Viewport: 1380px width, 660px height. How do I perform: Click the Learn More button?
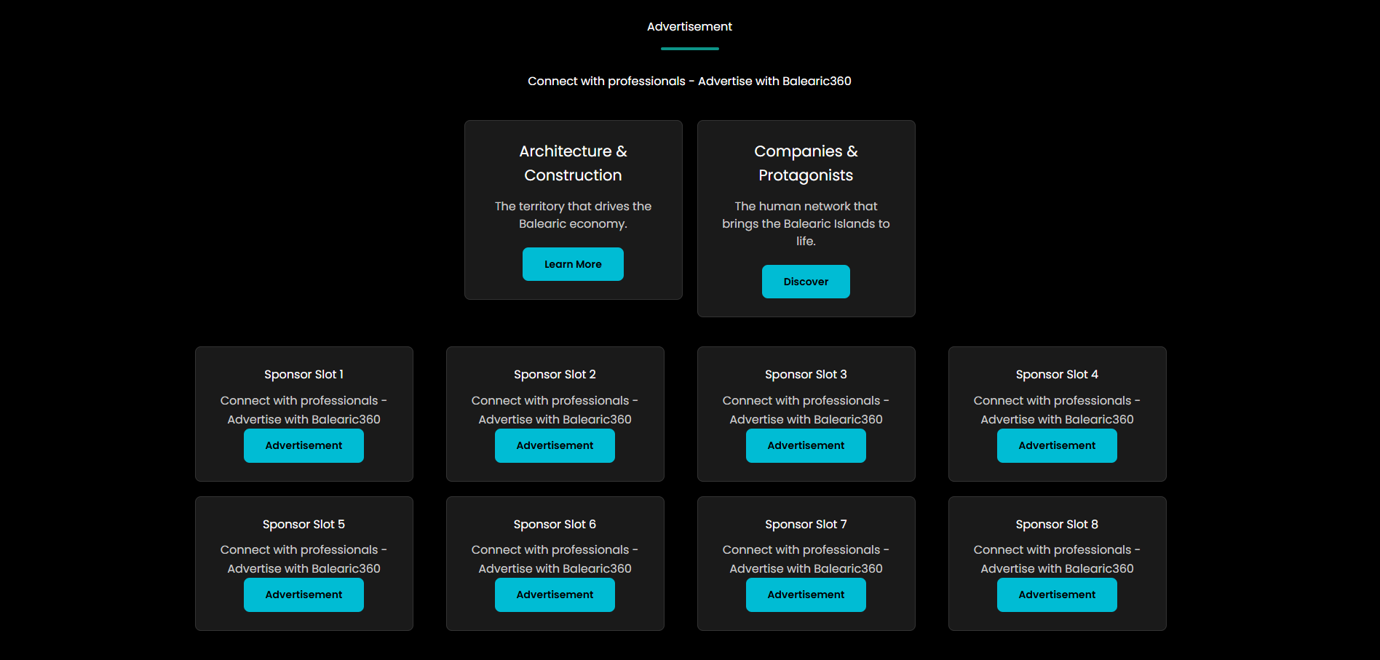tap(573, 264)
